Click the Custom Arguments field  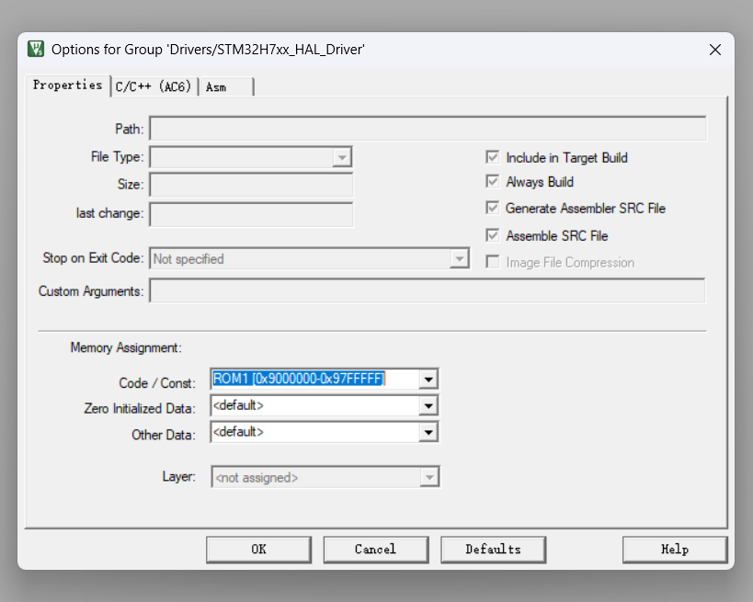(x=427, y=291)
